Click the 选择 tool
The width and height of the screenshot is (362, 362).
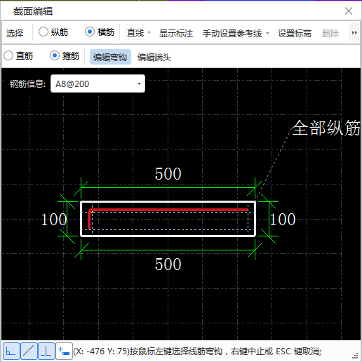(x=15, y=33)
